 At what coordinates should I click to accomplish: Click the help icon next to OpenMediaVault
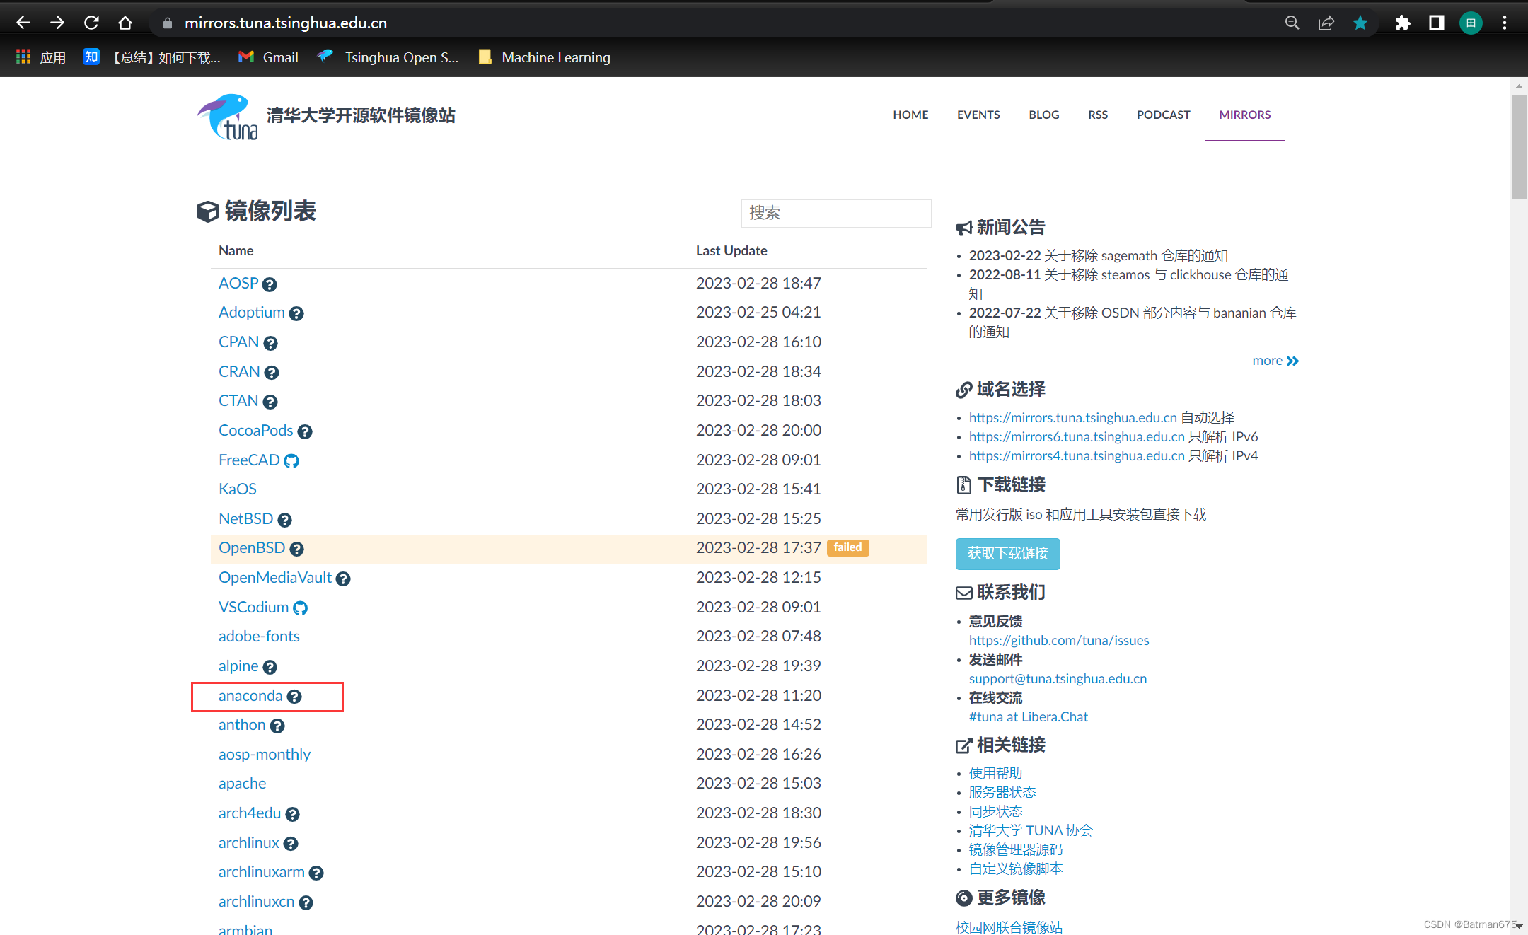[x=343, y=579]
